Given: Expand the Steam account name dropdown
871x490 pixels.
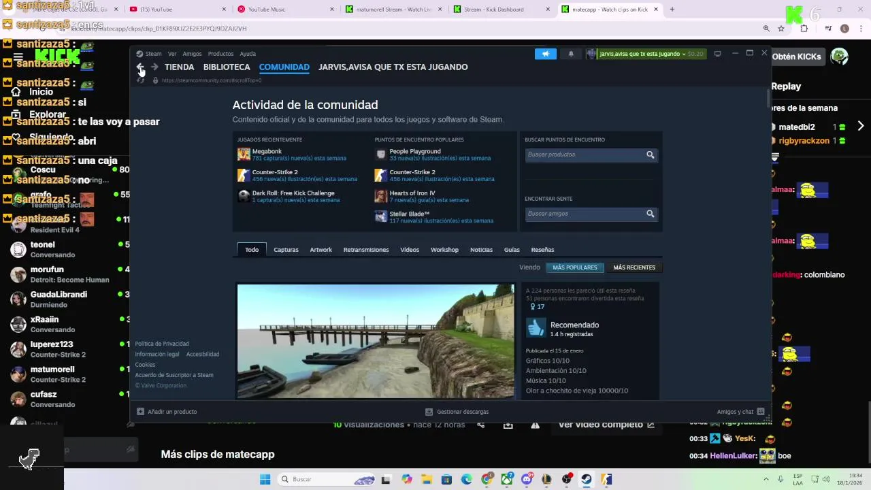Looking at the screenshot, I should [683, 54].
